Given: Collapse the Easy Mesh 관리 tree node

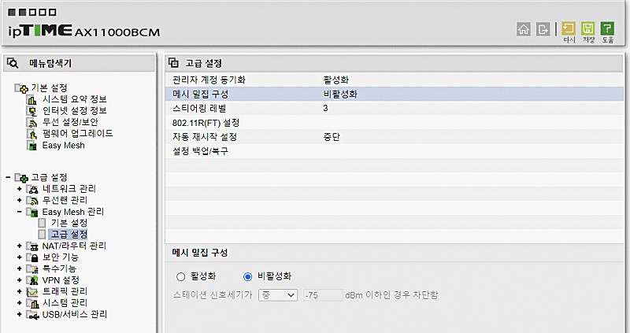Looking at the screenshot, I should pos(19,212).
